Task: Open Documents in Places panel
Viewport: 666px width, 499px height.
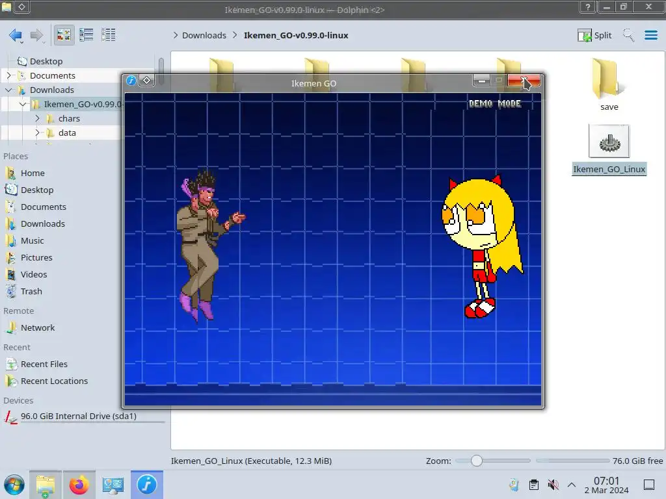Action: tap(44, 207)
